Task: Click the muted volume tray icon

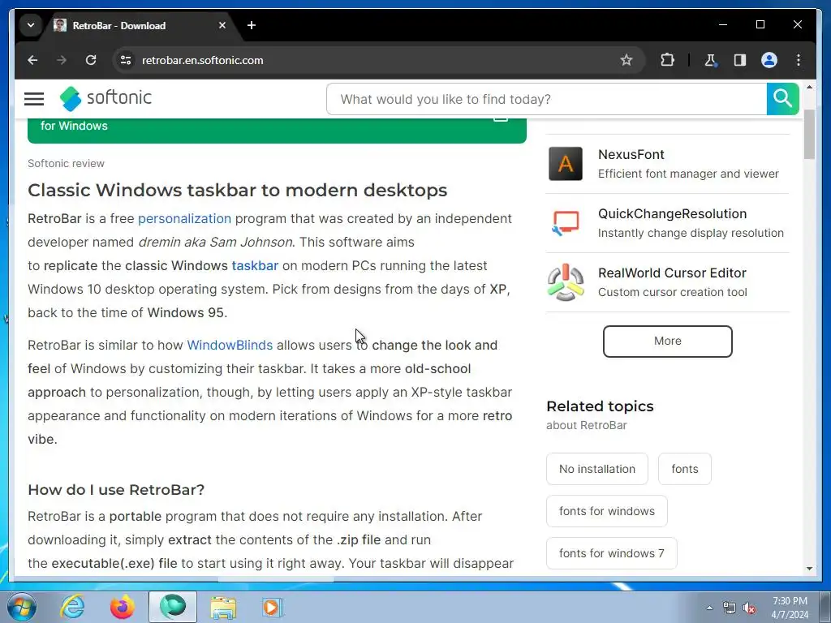Action: pos(749,608)
